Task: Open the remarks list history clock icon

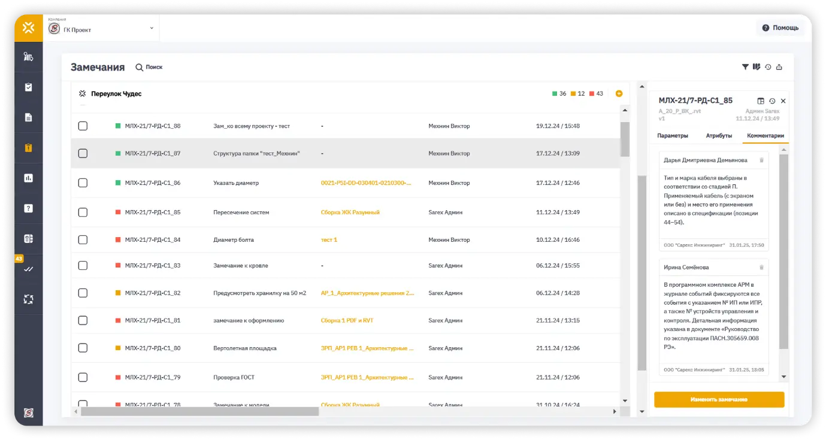Action: tap(768, 67)
